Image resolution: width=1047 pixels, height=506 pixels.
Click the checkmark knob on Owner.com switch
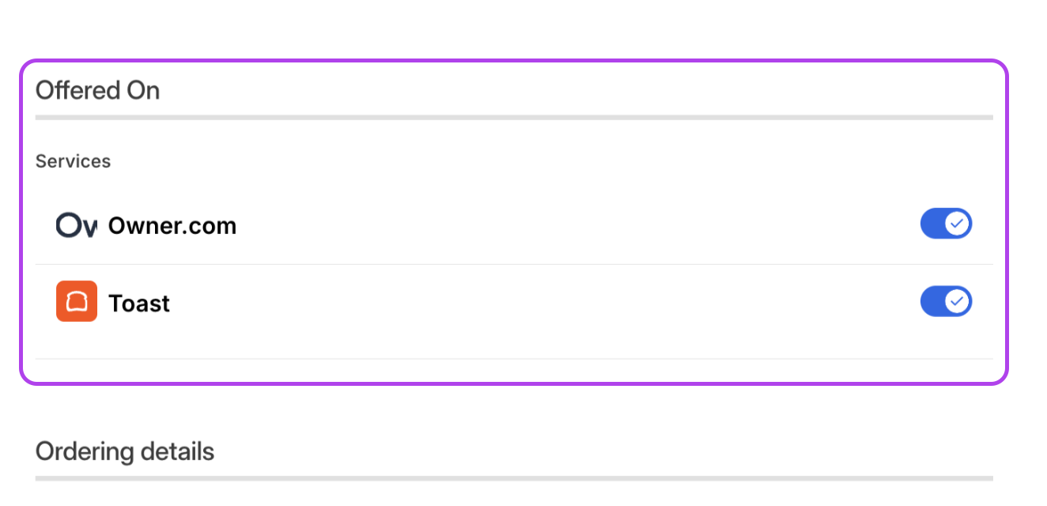point(957,224)
